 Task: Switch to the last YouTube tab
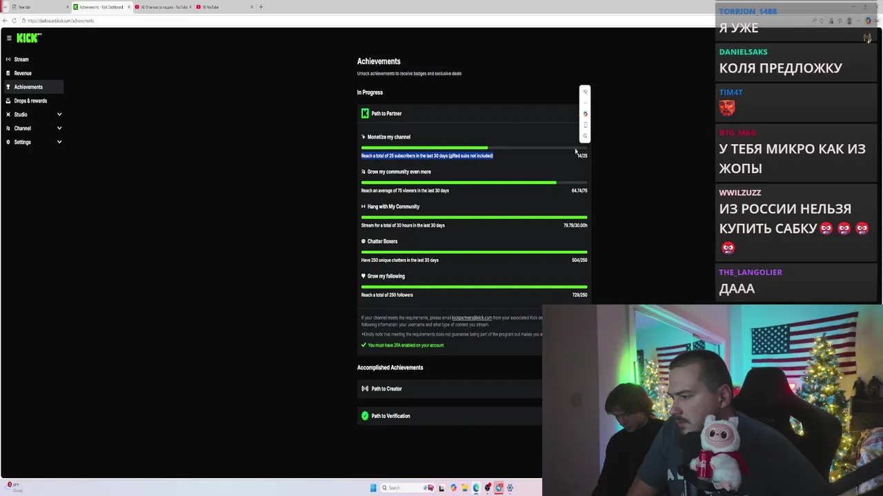(x=224, y=7)
